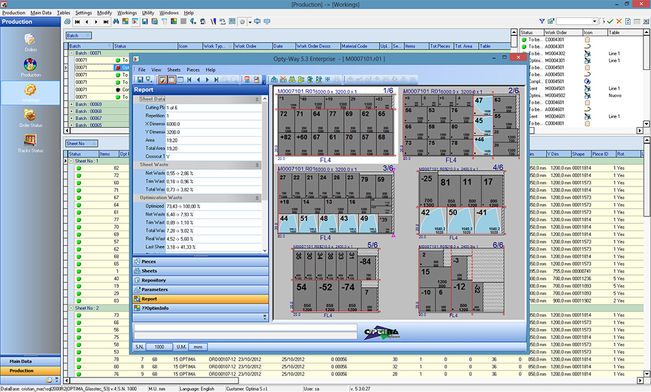Screen dimensions: 651x392
Task: Select work order M0004601 in the right list
Action: coord(554,116)
